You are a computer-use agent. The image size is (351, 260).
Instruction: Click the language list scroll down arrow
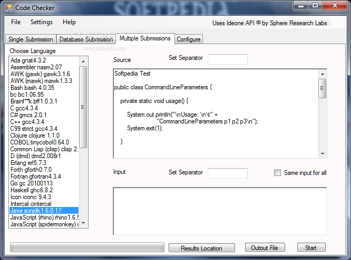(83, 223)
